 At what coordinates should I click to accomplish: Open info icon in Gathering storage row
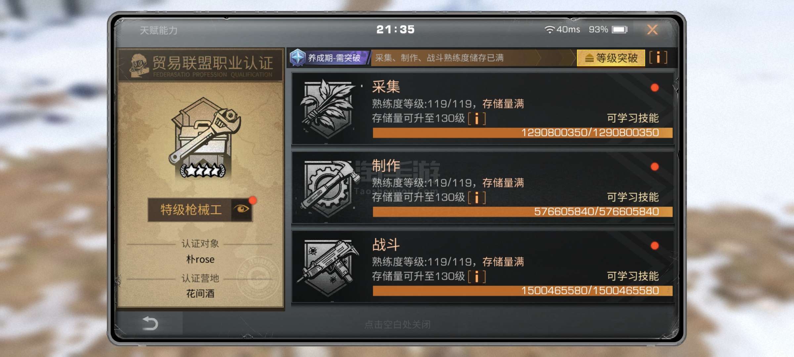[477, 118]
